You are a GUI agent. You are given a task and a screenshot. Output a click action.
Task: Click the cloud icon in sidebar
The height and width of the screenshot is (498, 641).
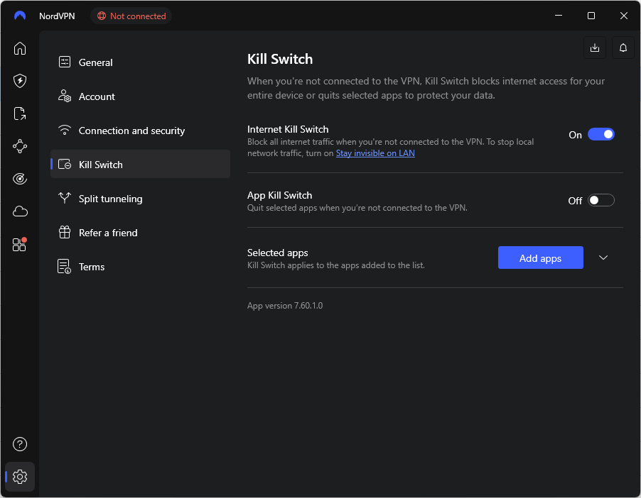pyautogui.click(x=20, y=211)
